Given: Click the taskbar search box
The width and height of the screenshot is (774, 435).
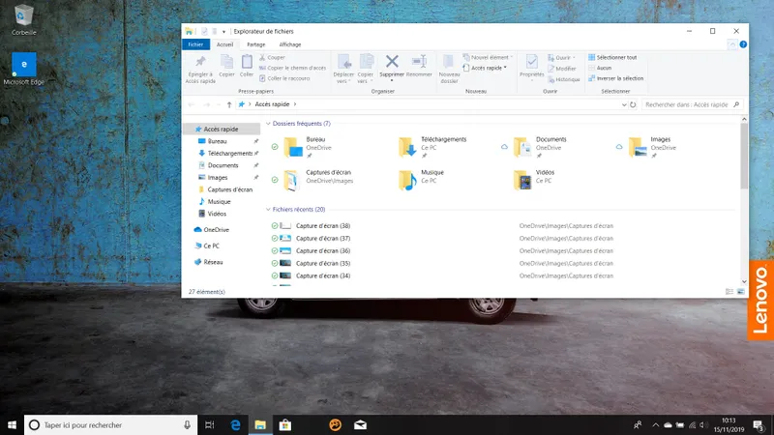Looking at the screenshot, I should 110,425.
